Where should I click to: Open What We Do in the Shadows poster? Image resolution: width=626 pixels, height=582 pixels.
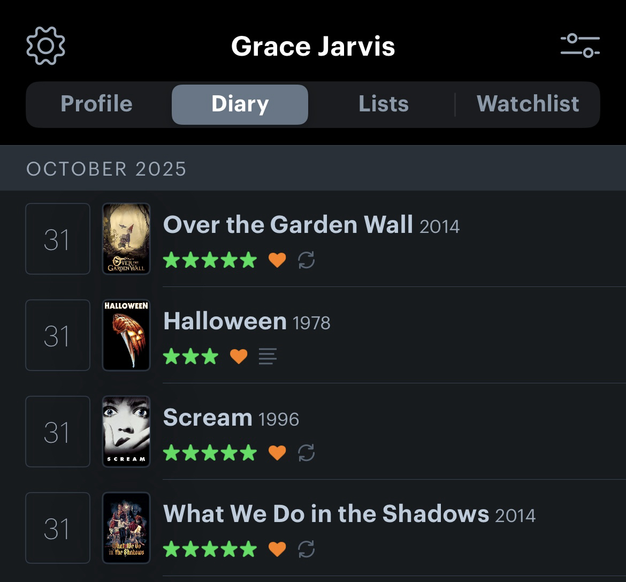tap(126, 528)
